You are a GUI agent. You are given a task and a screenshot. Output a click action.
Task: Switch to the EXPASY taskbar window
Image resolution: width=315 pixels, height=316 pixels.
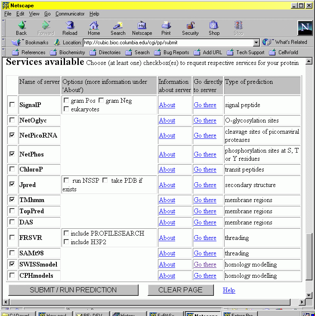165,314
